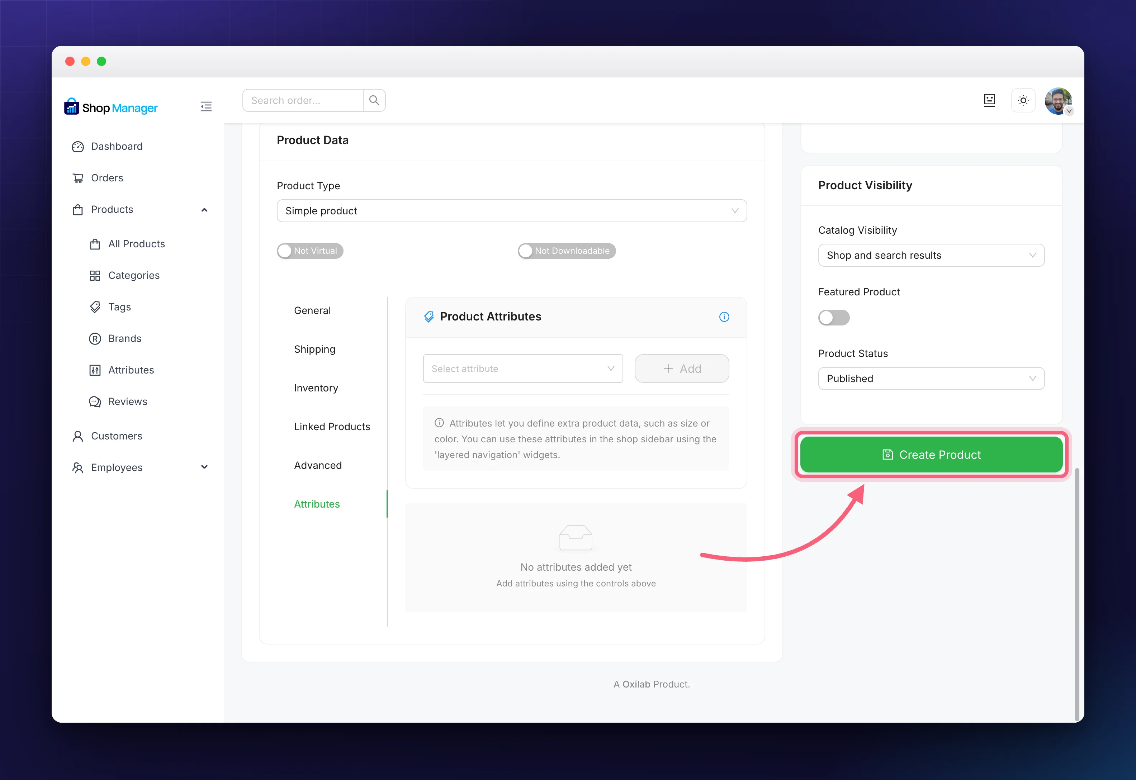This screenshot has height=780, width=1136.
Task: Click the Employees people icon
Action: 78,468
